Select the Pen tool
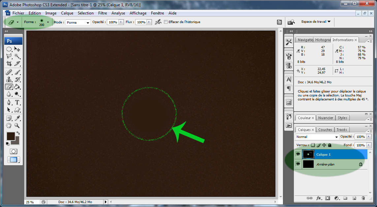 (9, 102)
